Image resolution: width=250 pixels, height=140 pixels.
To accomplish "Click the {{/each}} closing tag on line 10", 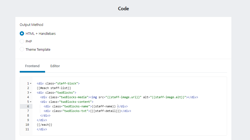I will tap(45, 125).
